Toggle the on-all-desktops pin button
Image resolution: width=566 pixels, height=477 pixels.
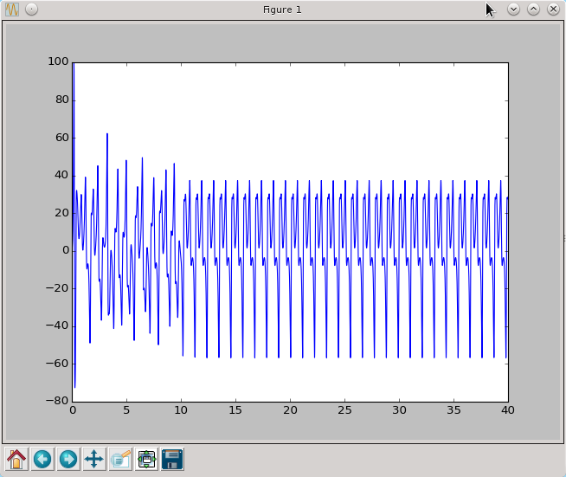tap(31, 9)
